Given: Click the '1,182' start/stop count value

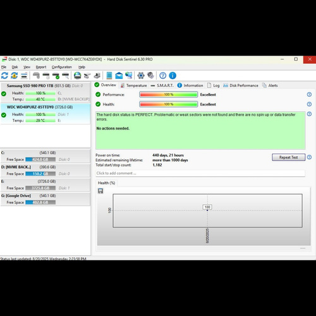Looking at the screenshot, I should 157,165.
